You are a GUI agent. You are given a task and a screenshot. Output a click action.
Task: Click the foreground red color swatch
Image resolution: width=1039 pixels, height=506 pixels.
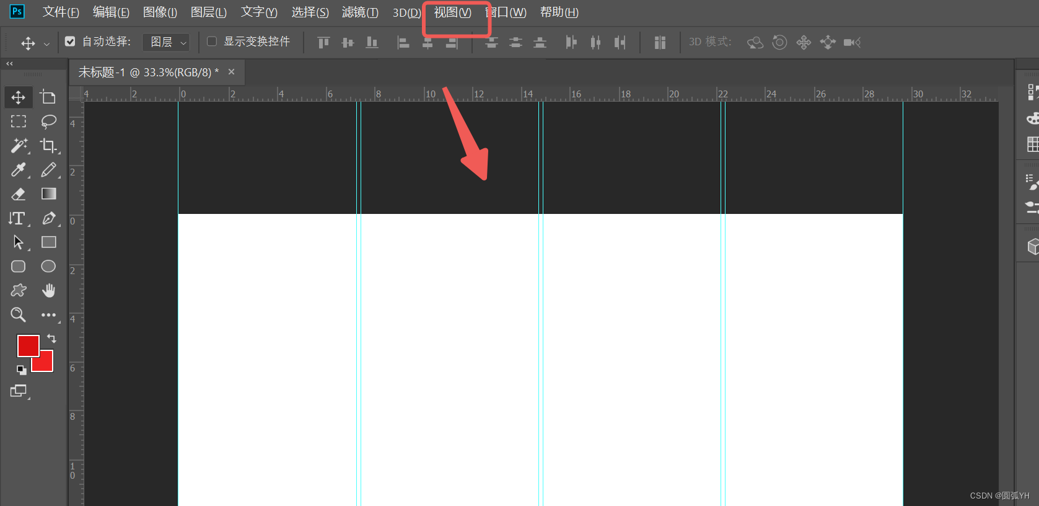click(28, 345)
